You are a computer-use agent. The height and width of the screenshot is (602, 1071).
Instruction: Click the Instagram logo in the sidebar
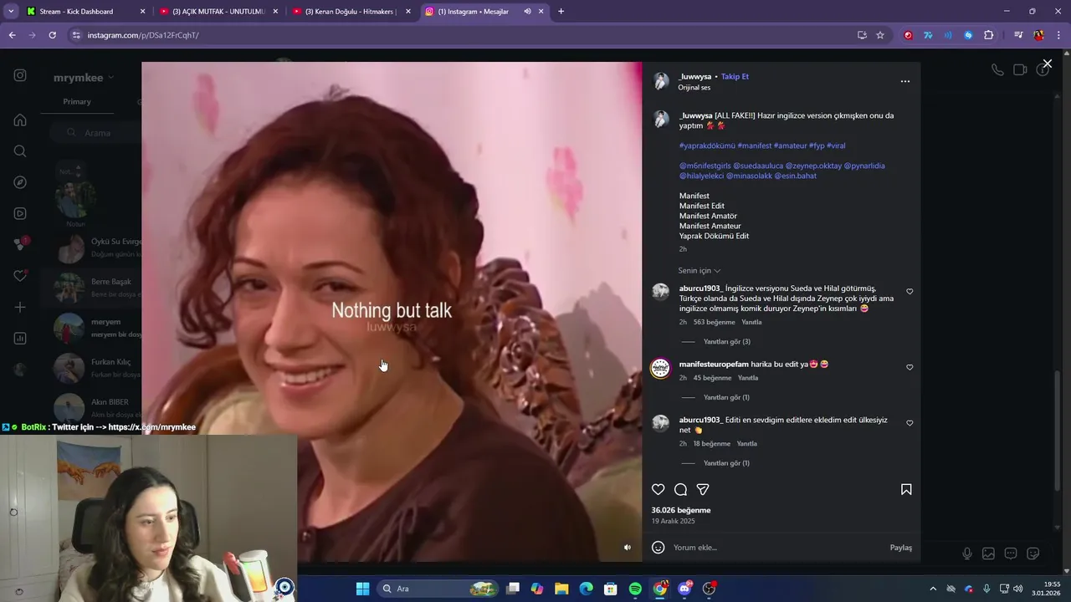(20, 75)
